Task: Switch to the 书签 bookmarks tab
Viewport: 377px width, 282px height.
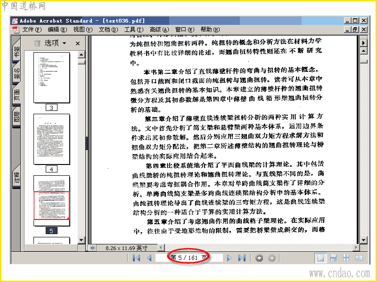Action: [x=16, y=50]
